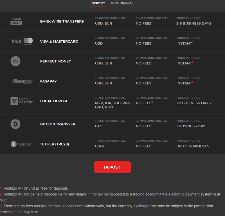Image resolution: width=225 pixels, height=216 pixels.
Task: Click Instant in the Perfect Money row
Action: 185,63
